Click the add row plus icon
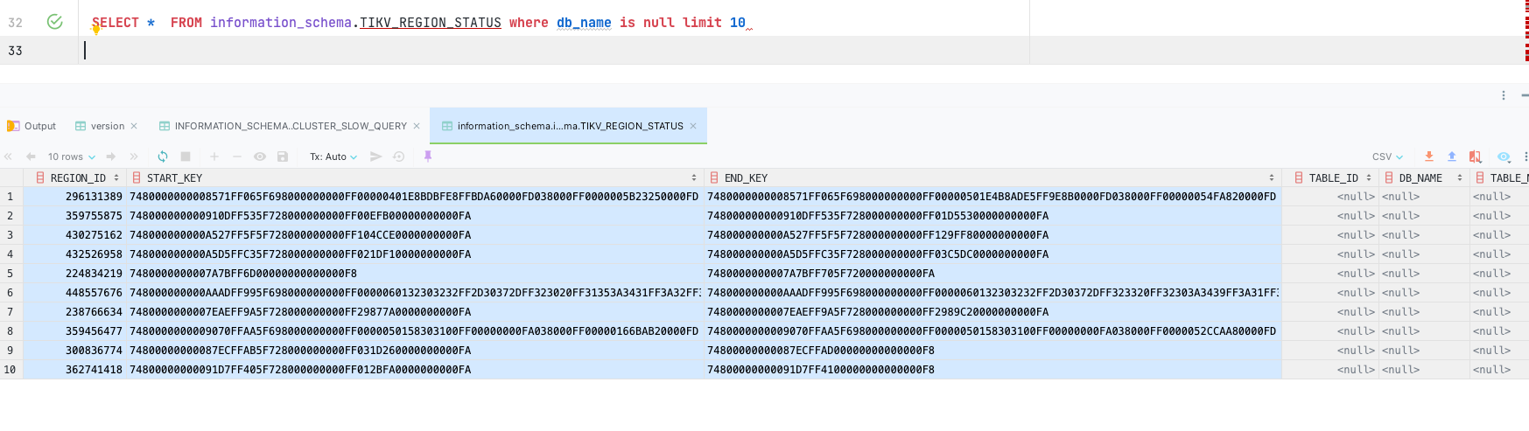Image resolution: width=1529 pixels, height=431 pixels. (214, 156)
